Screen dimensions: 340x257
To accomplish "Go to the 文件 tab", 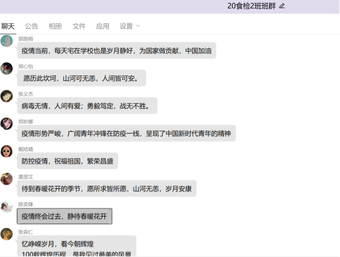I will pyautogui.click(x=79, y=26).
